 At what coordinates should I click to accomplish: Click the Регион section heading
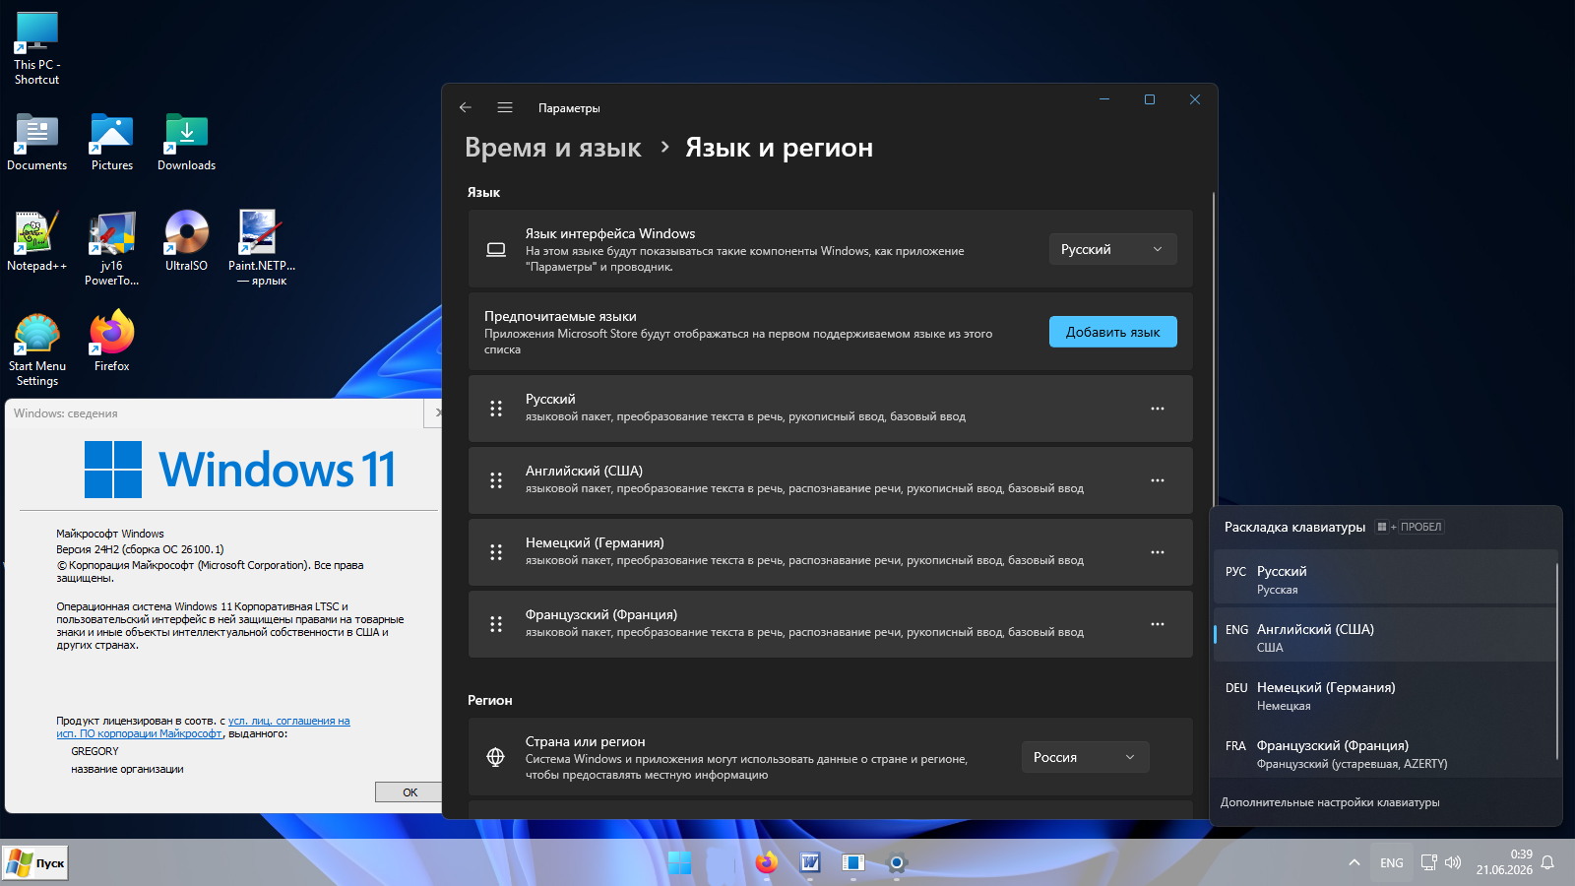coord(489,701)
